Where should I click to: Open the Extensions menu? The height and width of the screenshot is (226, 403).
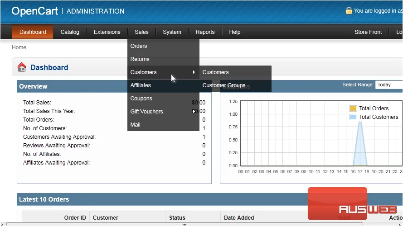coord(107,32)
